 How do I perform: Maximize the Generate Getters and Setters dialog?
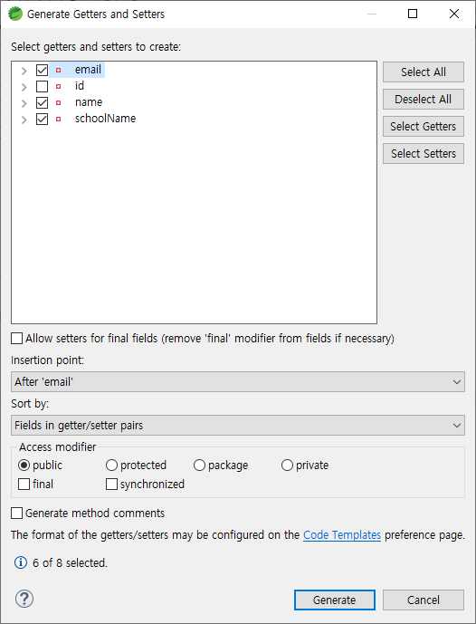click(413, 14)
